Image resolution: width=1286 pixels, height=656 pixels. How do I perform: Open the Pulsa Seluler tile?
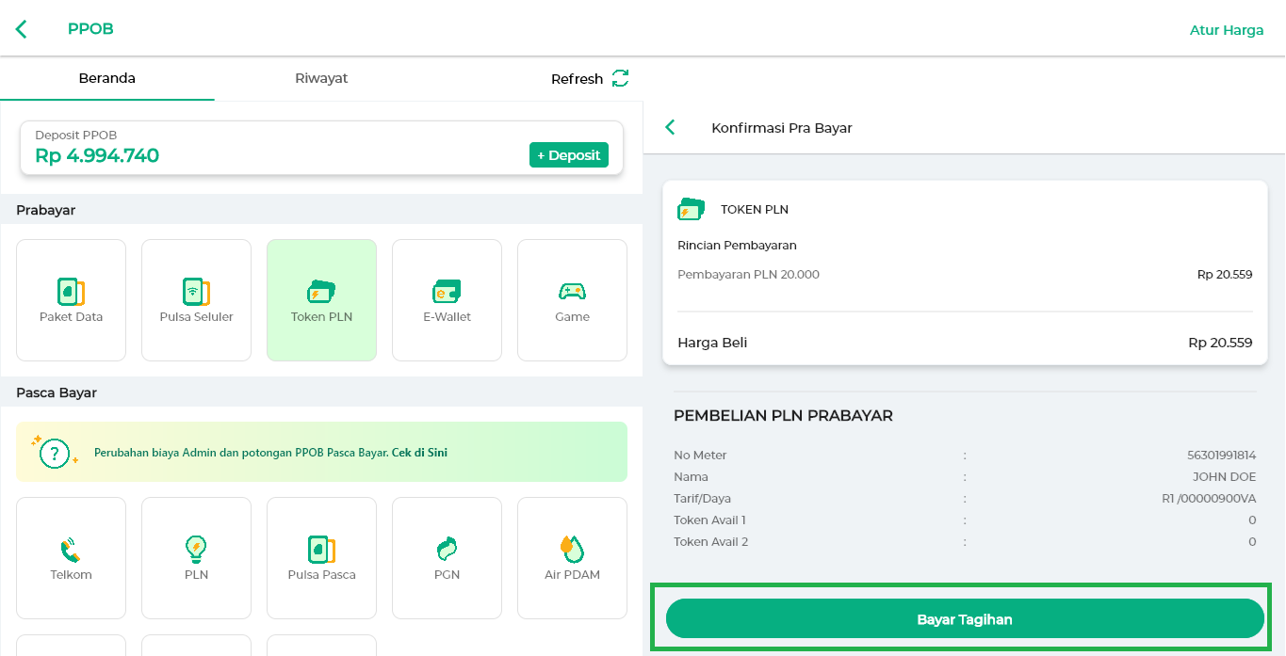pos(196,300)
